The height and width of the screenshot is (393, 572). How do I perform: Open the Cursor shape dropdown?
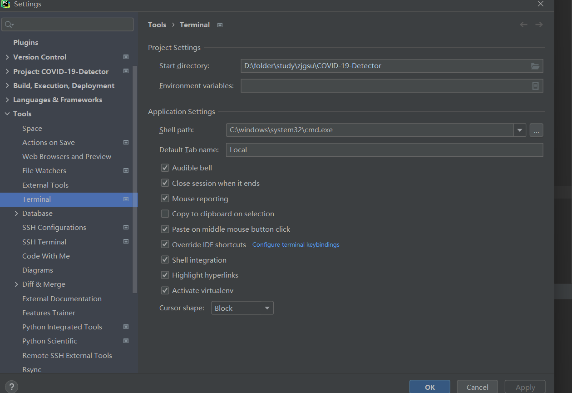pos(242,308)
